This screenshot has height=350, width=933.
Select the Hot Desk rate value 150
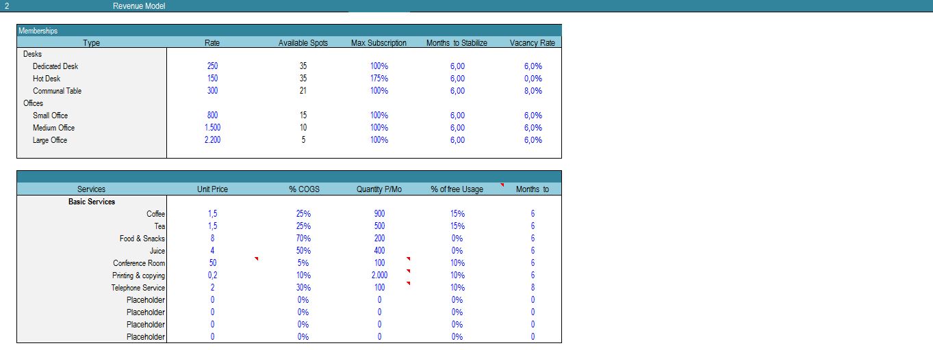212,79
